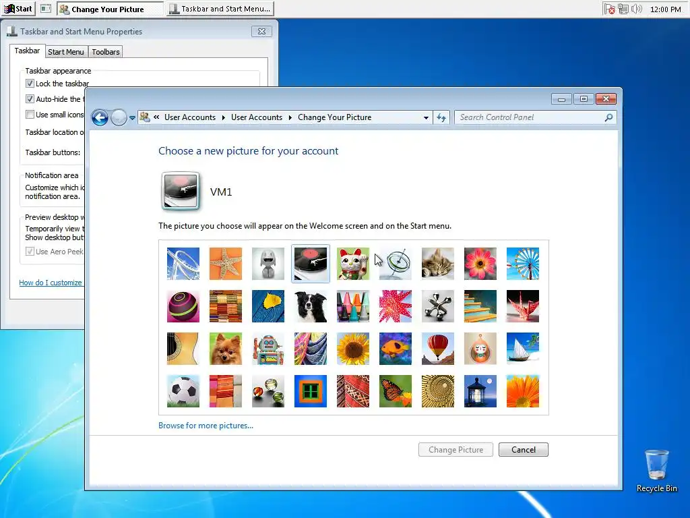
Task: Choose the green window on orange picture
Action: 310,391
